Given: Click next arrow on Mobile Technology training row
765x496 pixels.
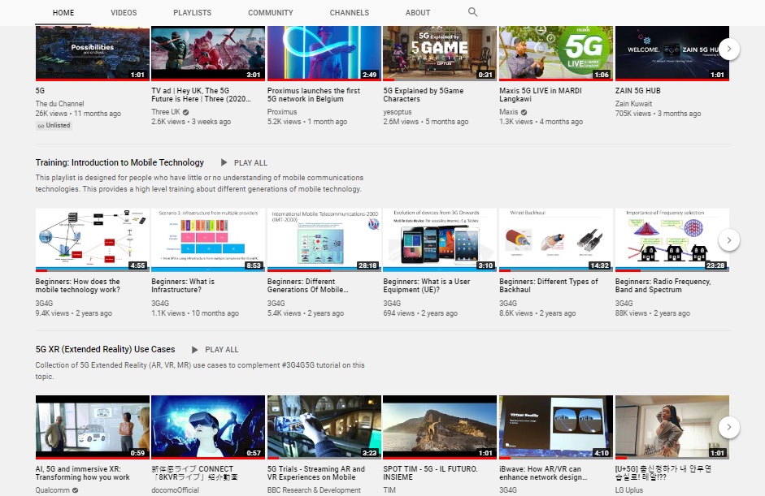Looking at the screenshot, I should click(x=729, y=240).
